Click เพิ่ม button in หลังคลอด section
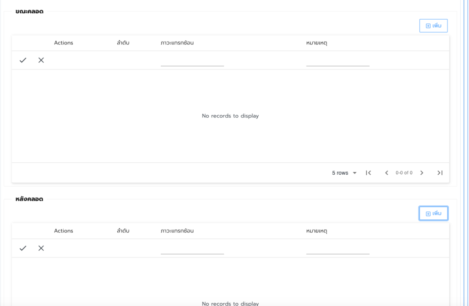The width and height of the screenshot is (469, 306). [x=433, y=214]
